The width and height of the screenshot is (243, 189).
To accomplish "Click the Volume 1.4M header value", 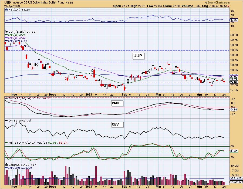I will point(191,6).
